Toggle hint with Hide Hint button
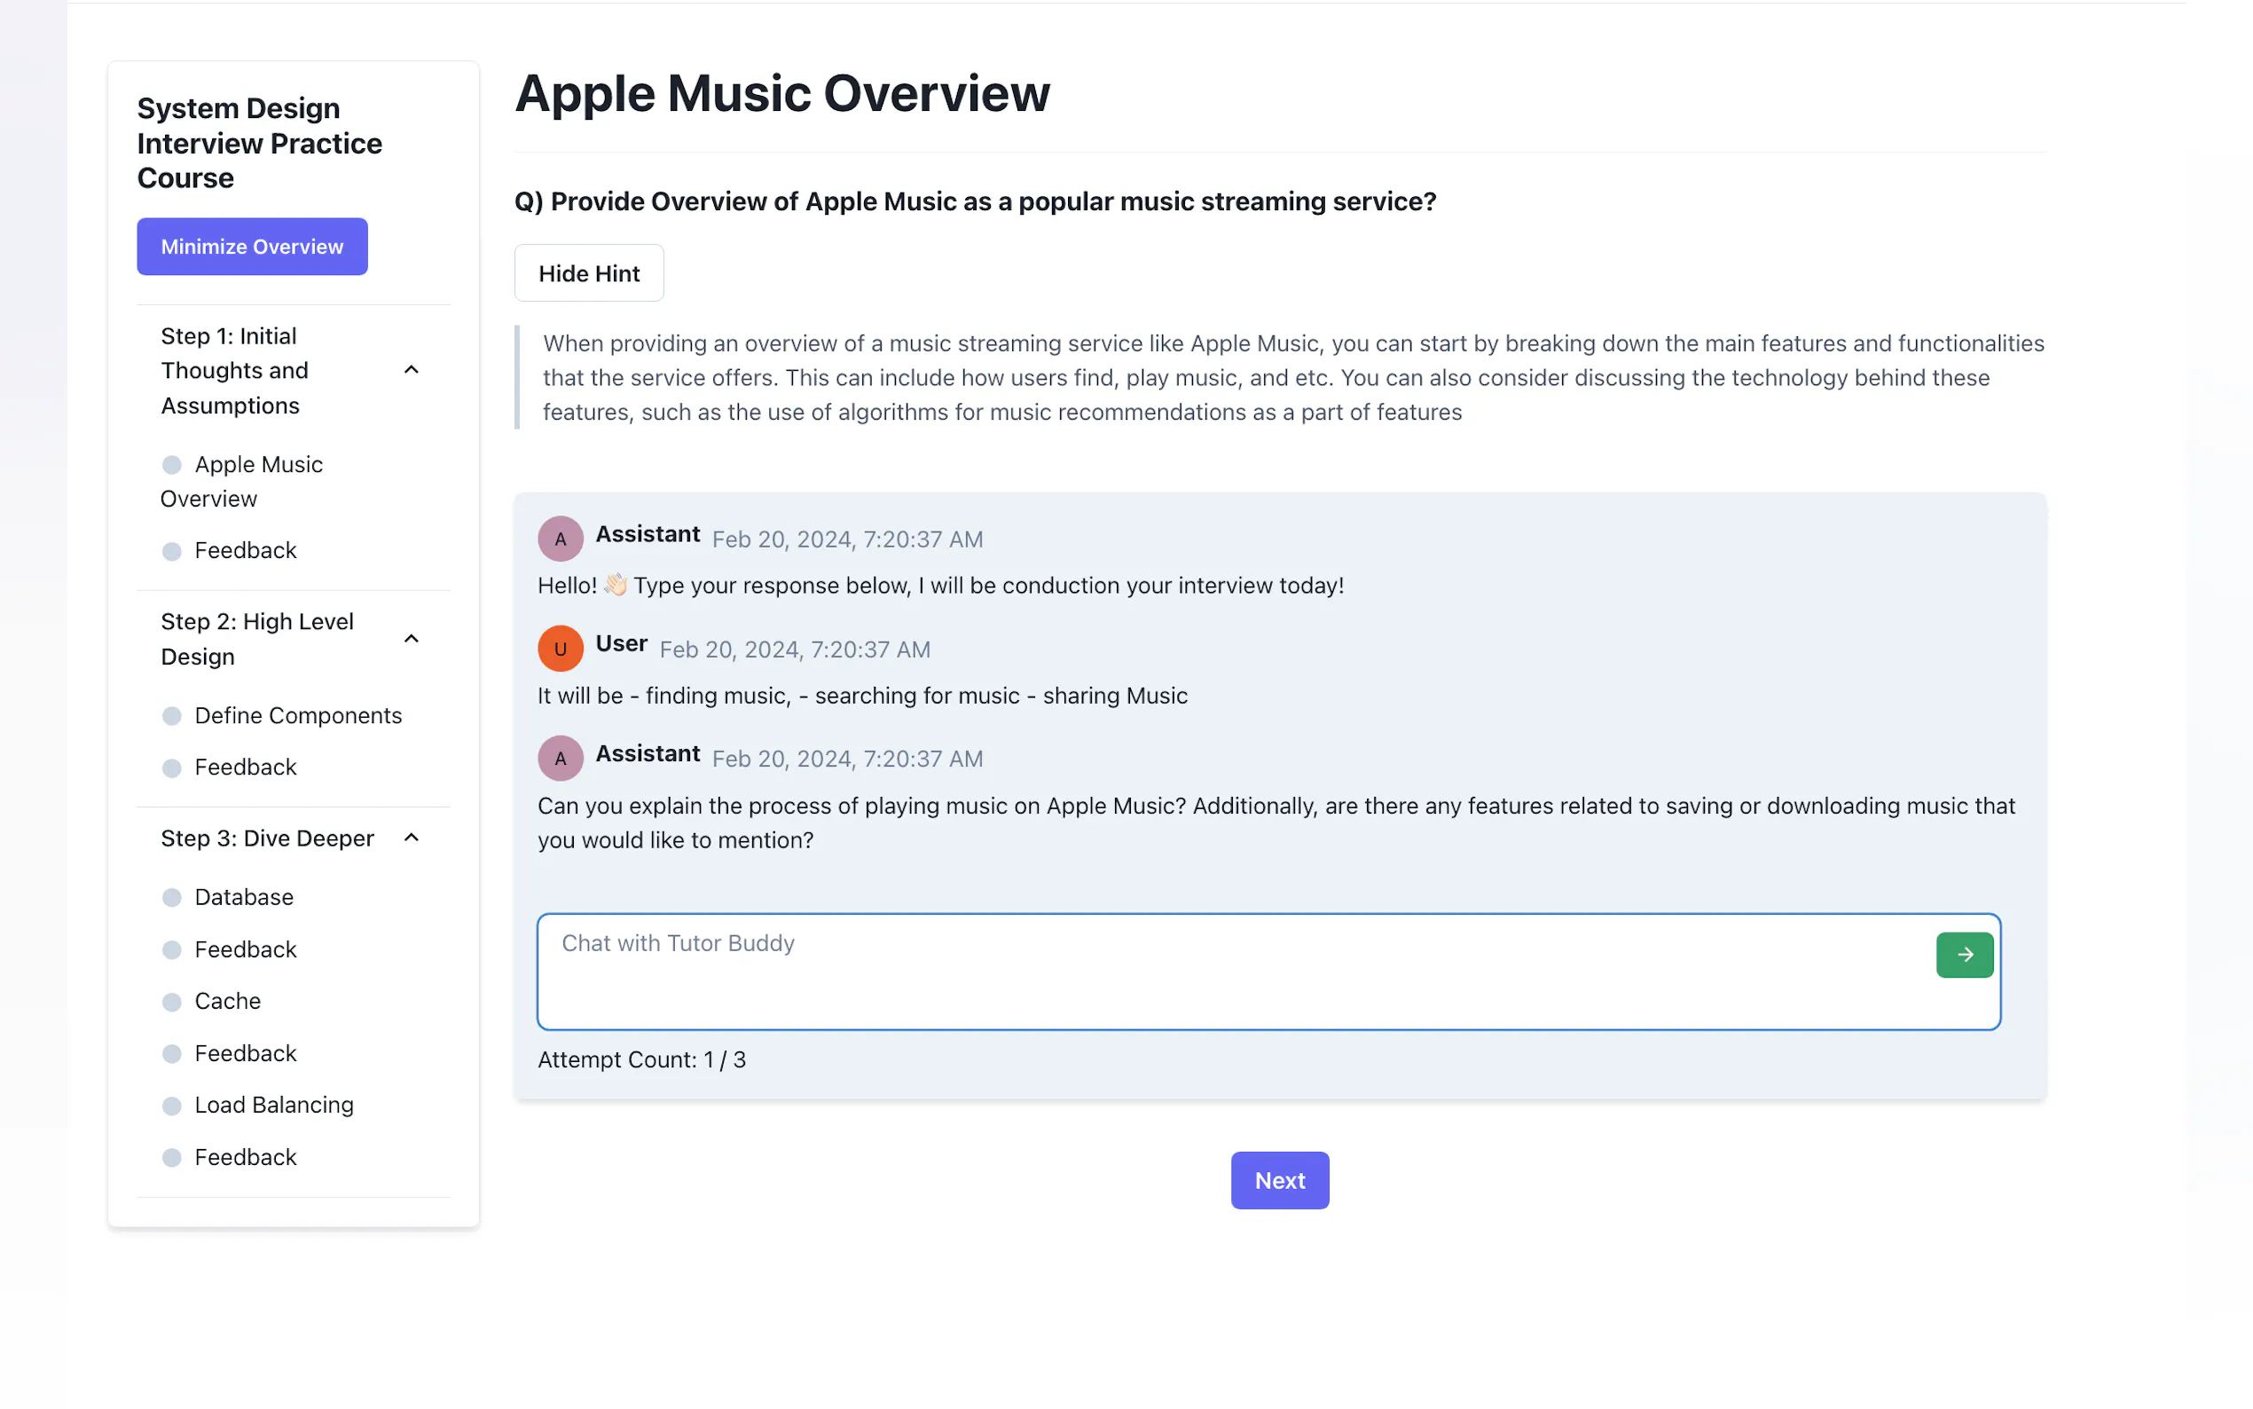The width and height of the screenshot is (2253, 1409). (589, 273)
